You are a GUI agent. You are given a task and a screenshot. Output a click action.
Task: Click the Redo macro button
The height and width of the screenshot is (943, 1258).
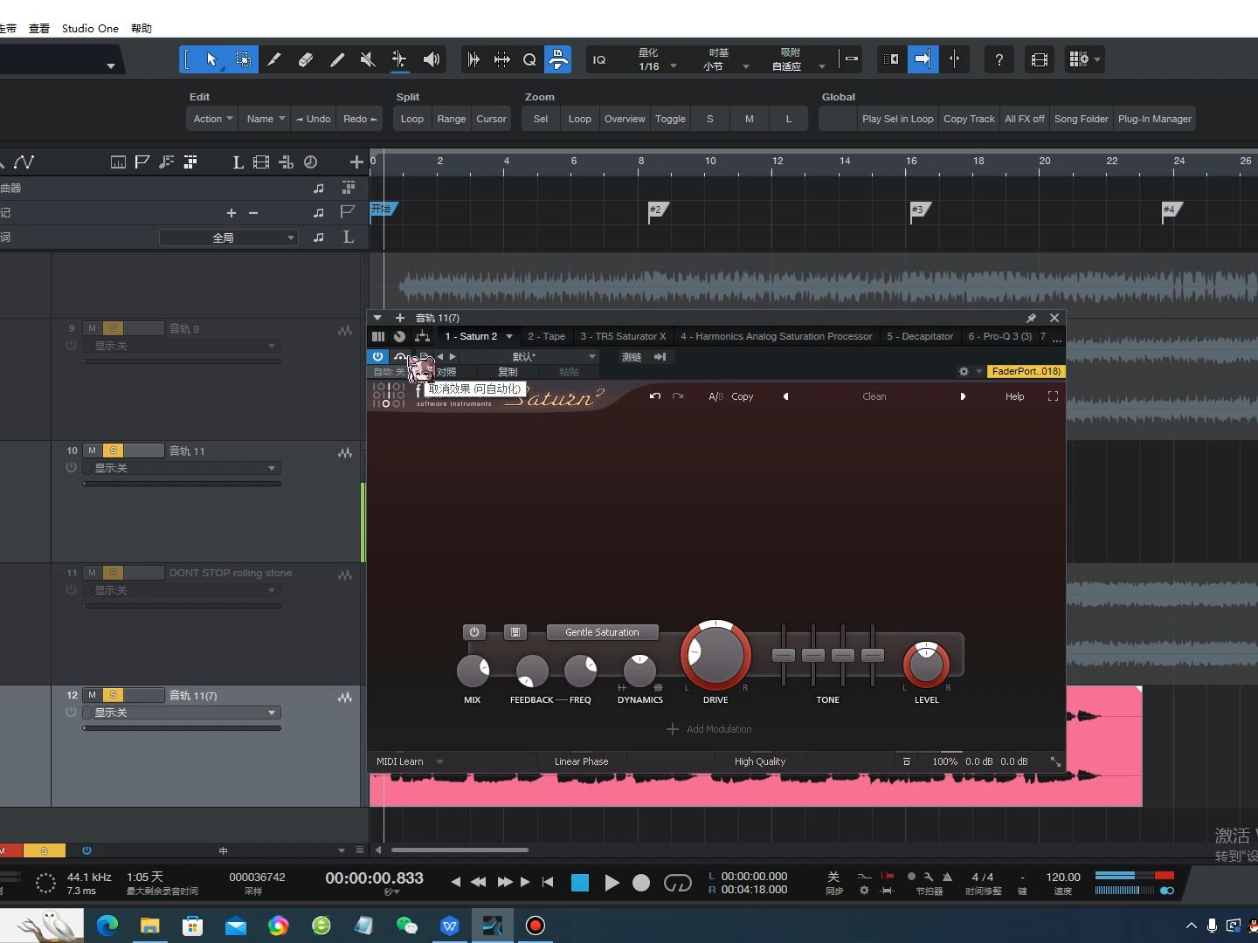[360, 119]
